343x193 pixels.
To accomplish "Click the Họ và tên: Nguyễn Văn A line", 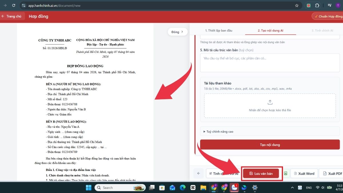I will point(63,126).
